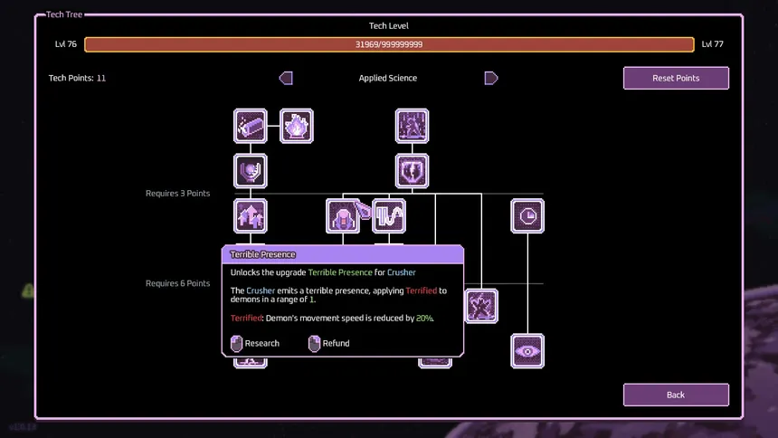Click the Requires 6 Points label
Viewport: 778px width, 438px height.
click(x=177, y=283)
